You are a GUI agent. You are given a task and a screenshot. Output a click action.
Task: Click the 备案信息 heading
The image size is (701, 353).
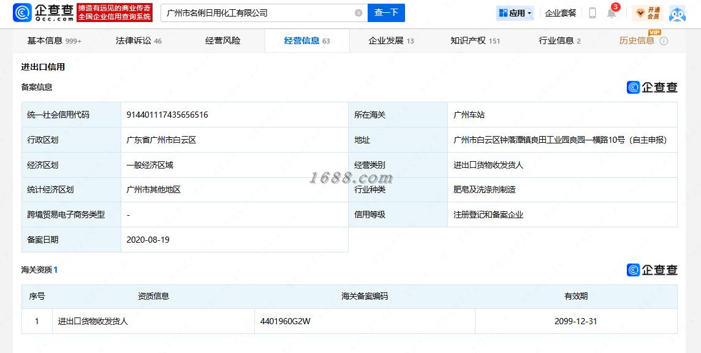(x=37, y=87)
